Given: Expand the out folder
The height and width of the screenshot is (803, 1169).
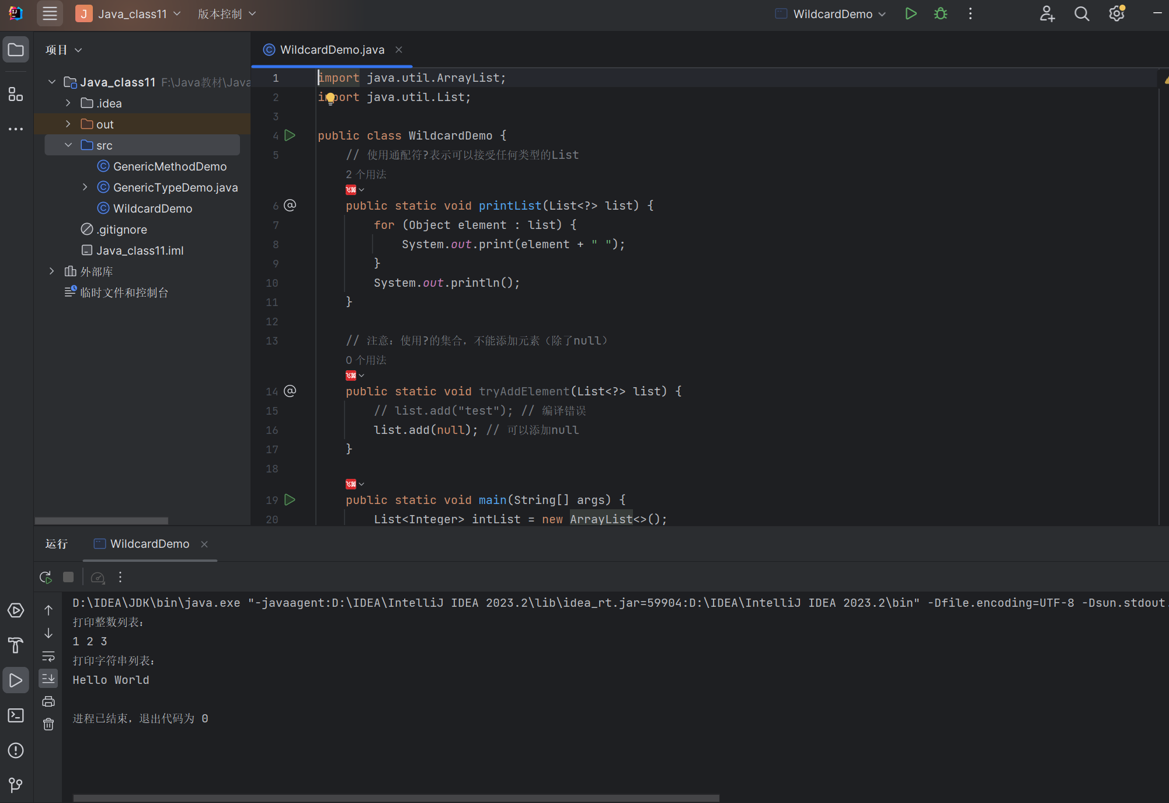Looking at the screenshot, I should point(68,124).
